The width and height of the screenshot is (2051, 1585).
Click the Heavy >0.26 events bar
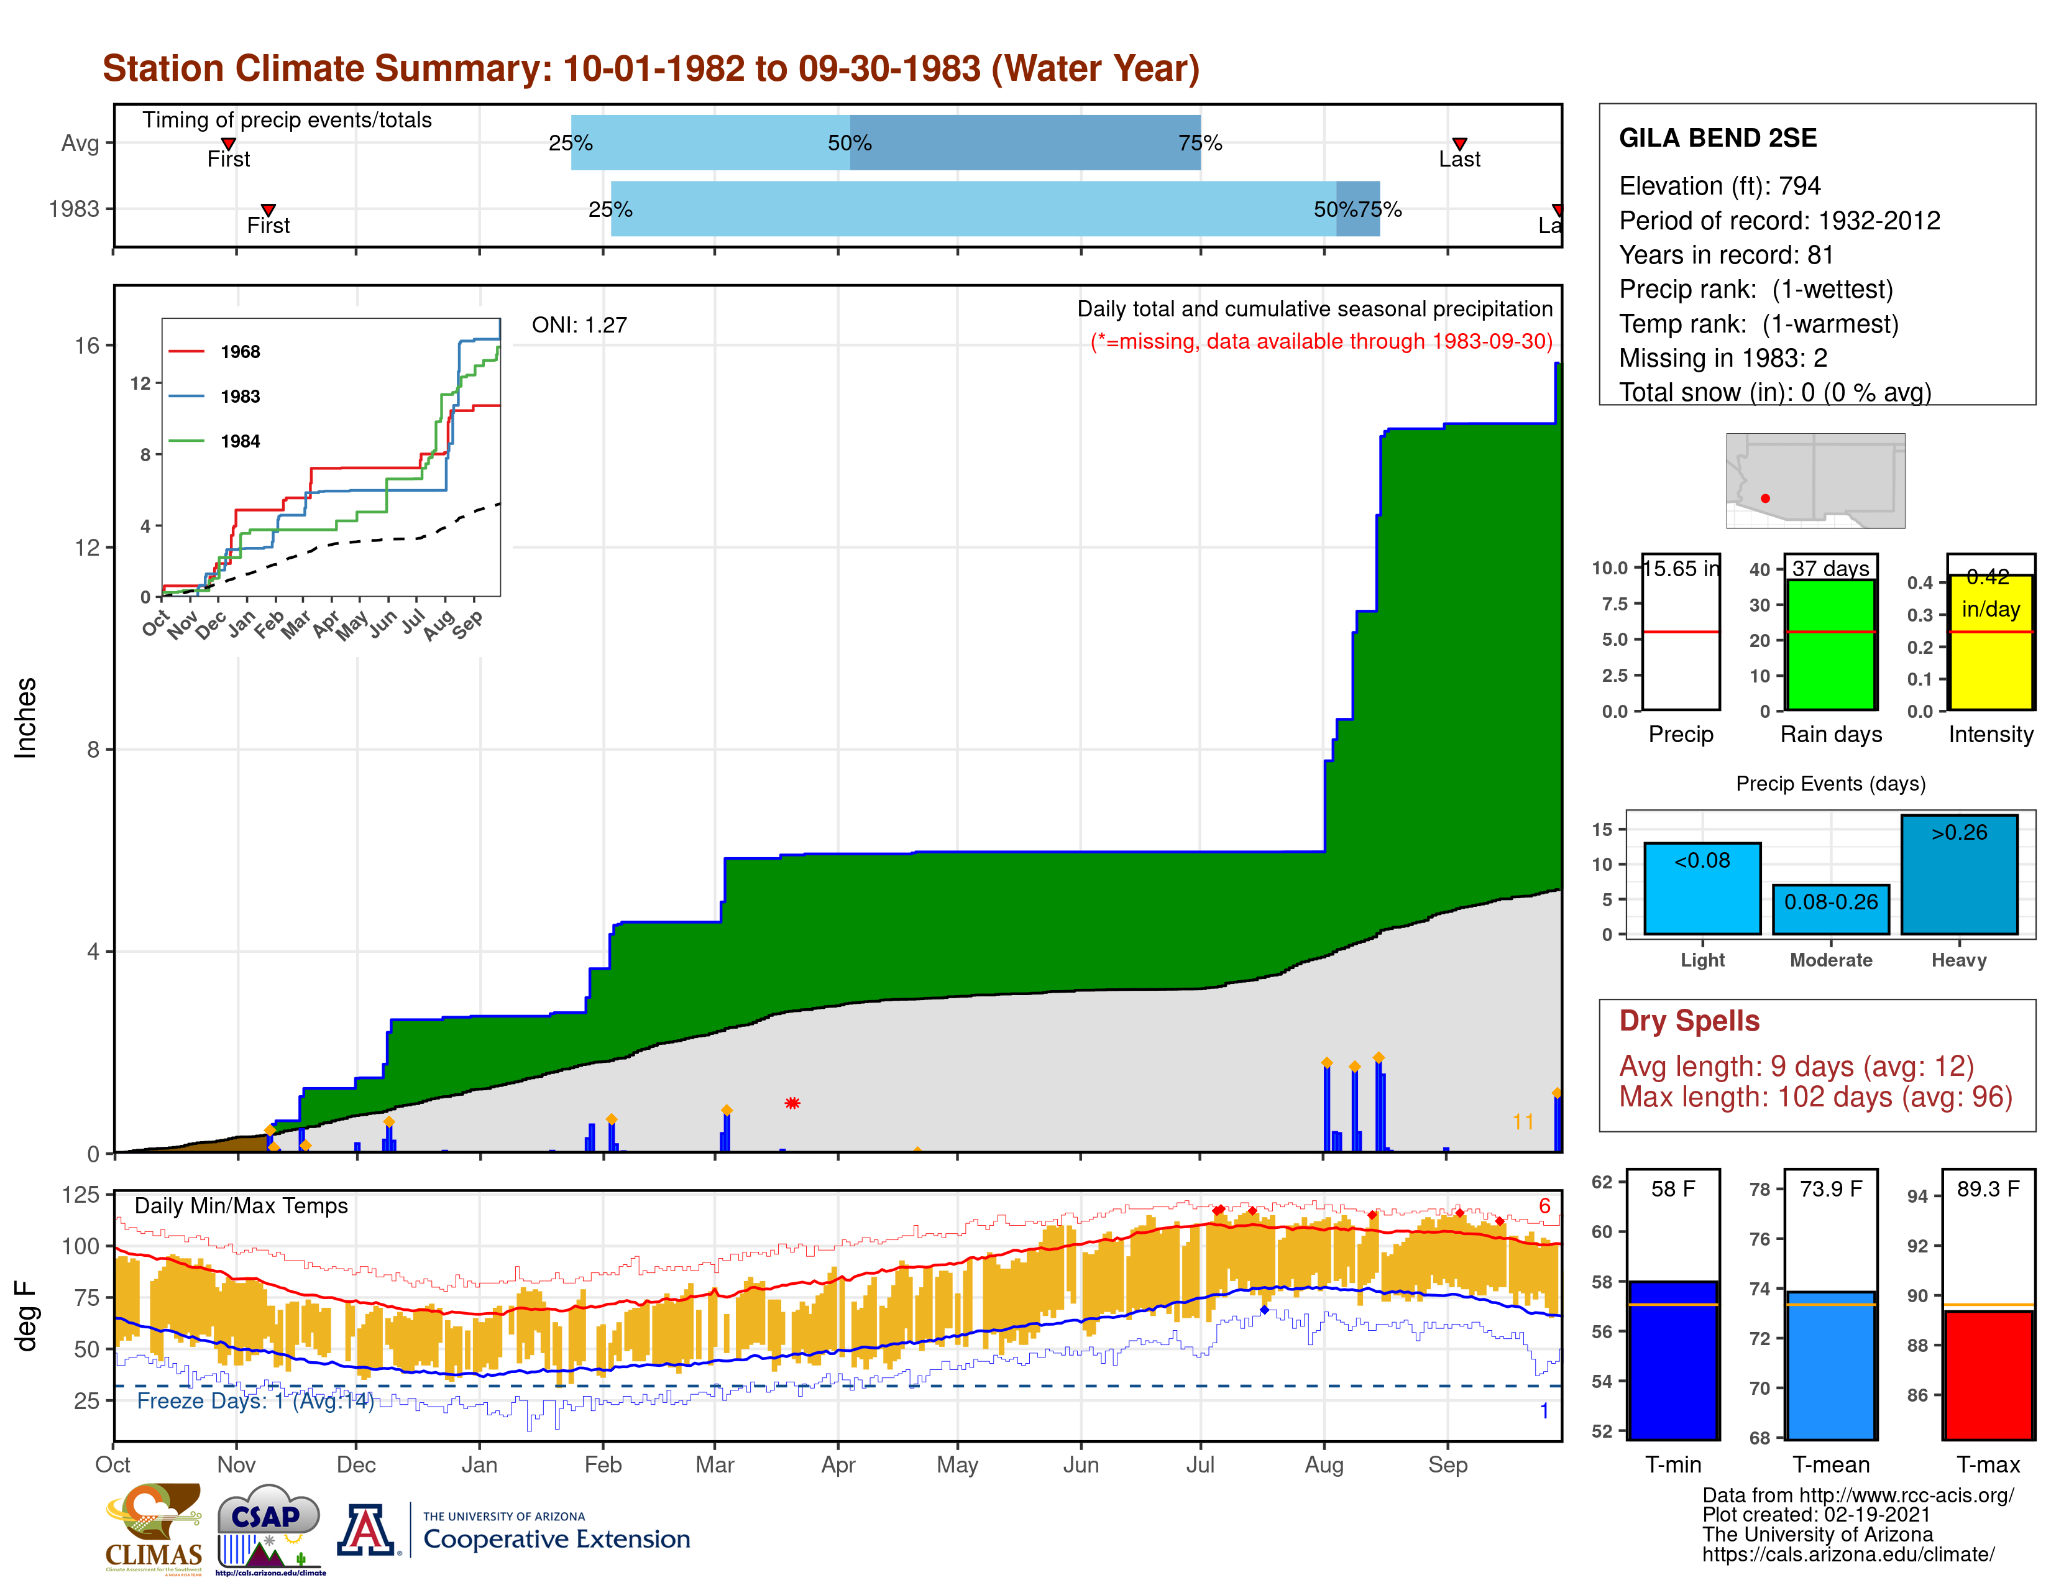coord(1959,874)
